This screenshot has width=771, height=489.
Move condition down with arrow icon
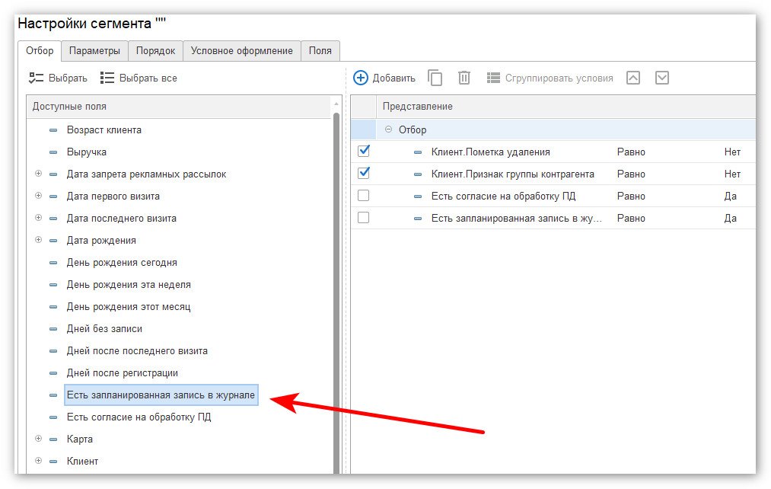point(662,78)
